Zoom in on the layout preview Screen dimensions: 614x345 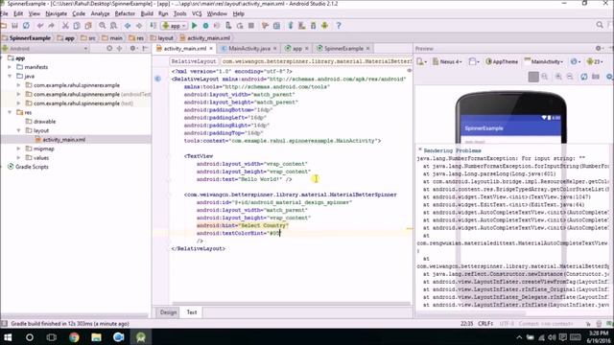coord(558,77)
